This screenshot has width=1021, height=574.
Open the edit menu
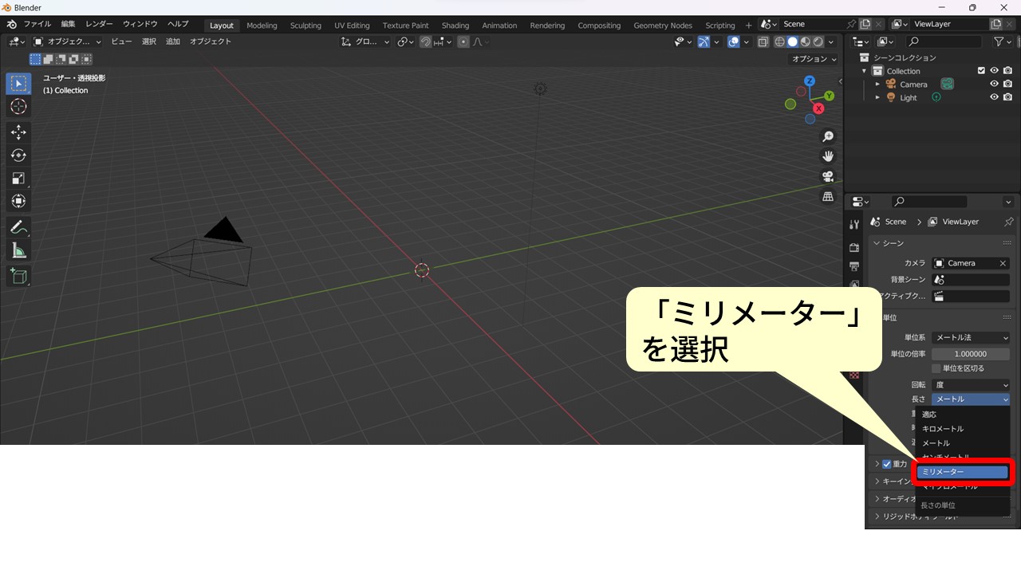[69, 24]
